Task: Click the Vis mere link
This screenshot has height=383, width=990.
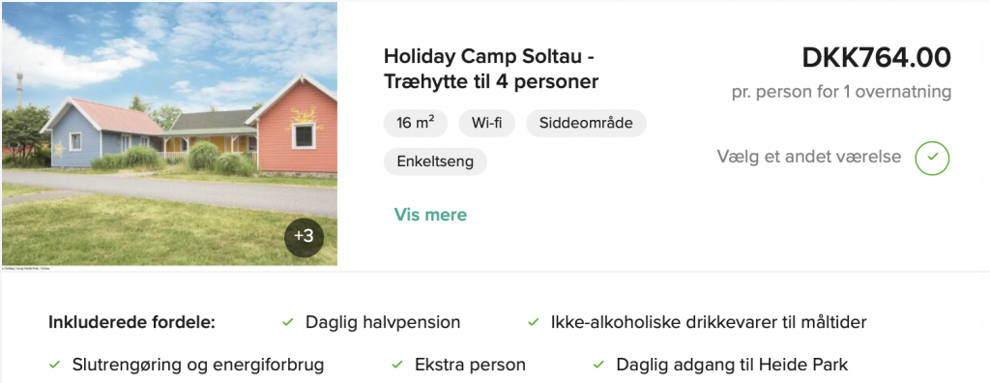Action: click(x=430, y=215)
